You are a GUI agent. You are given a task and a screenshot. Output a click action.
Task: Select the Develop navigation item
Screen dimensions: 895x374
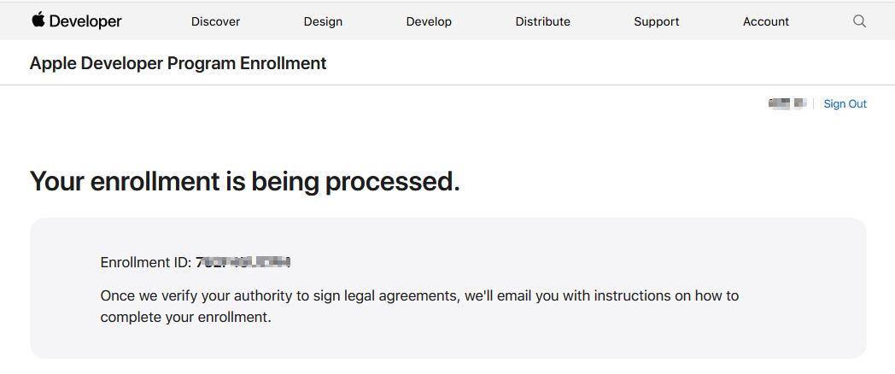pos(429,21)
